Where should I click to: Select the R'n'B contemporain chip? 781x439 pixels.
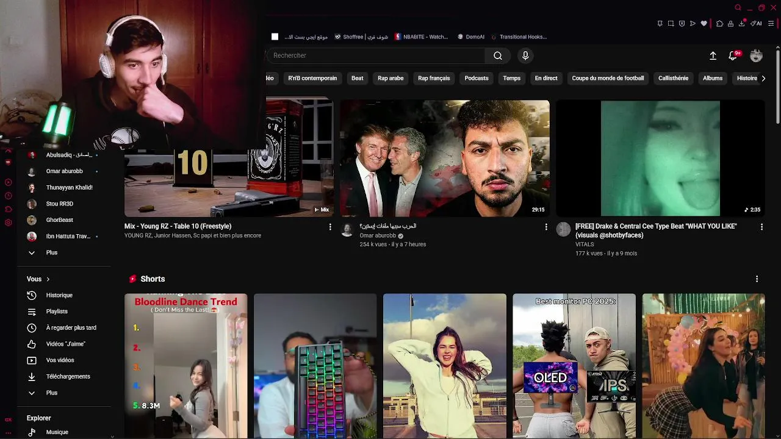[x=312, y=78]
